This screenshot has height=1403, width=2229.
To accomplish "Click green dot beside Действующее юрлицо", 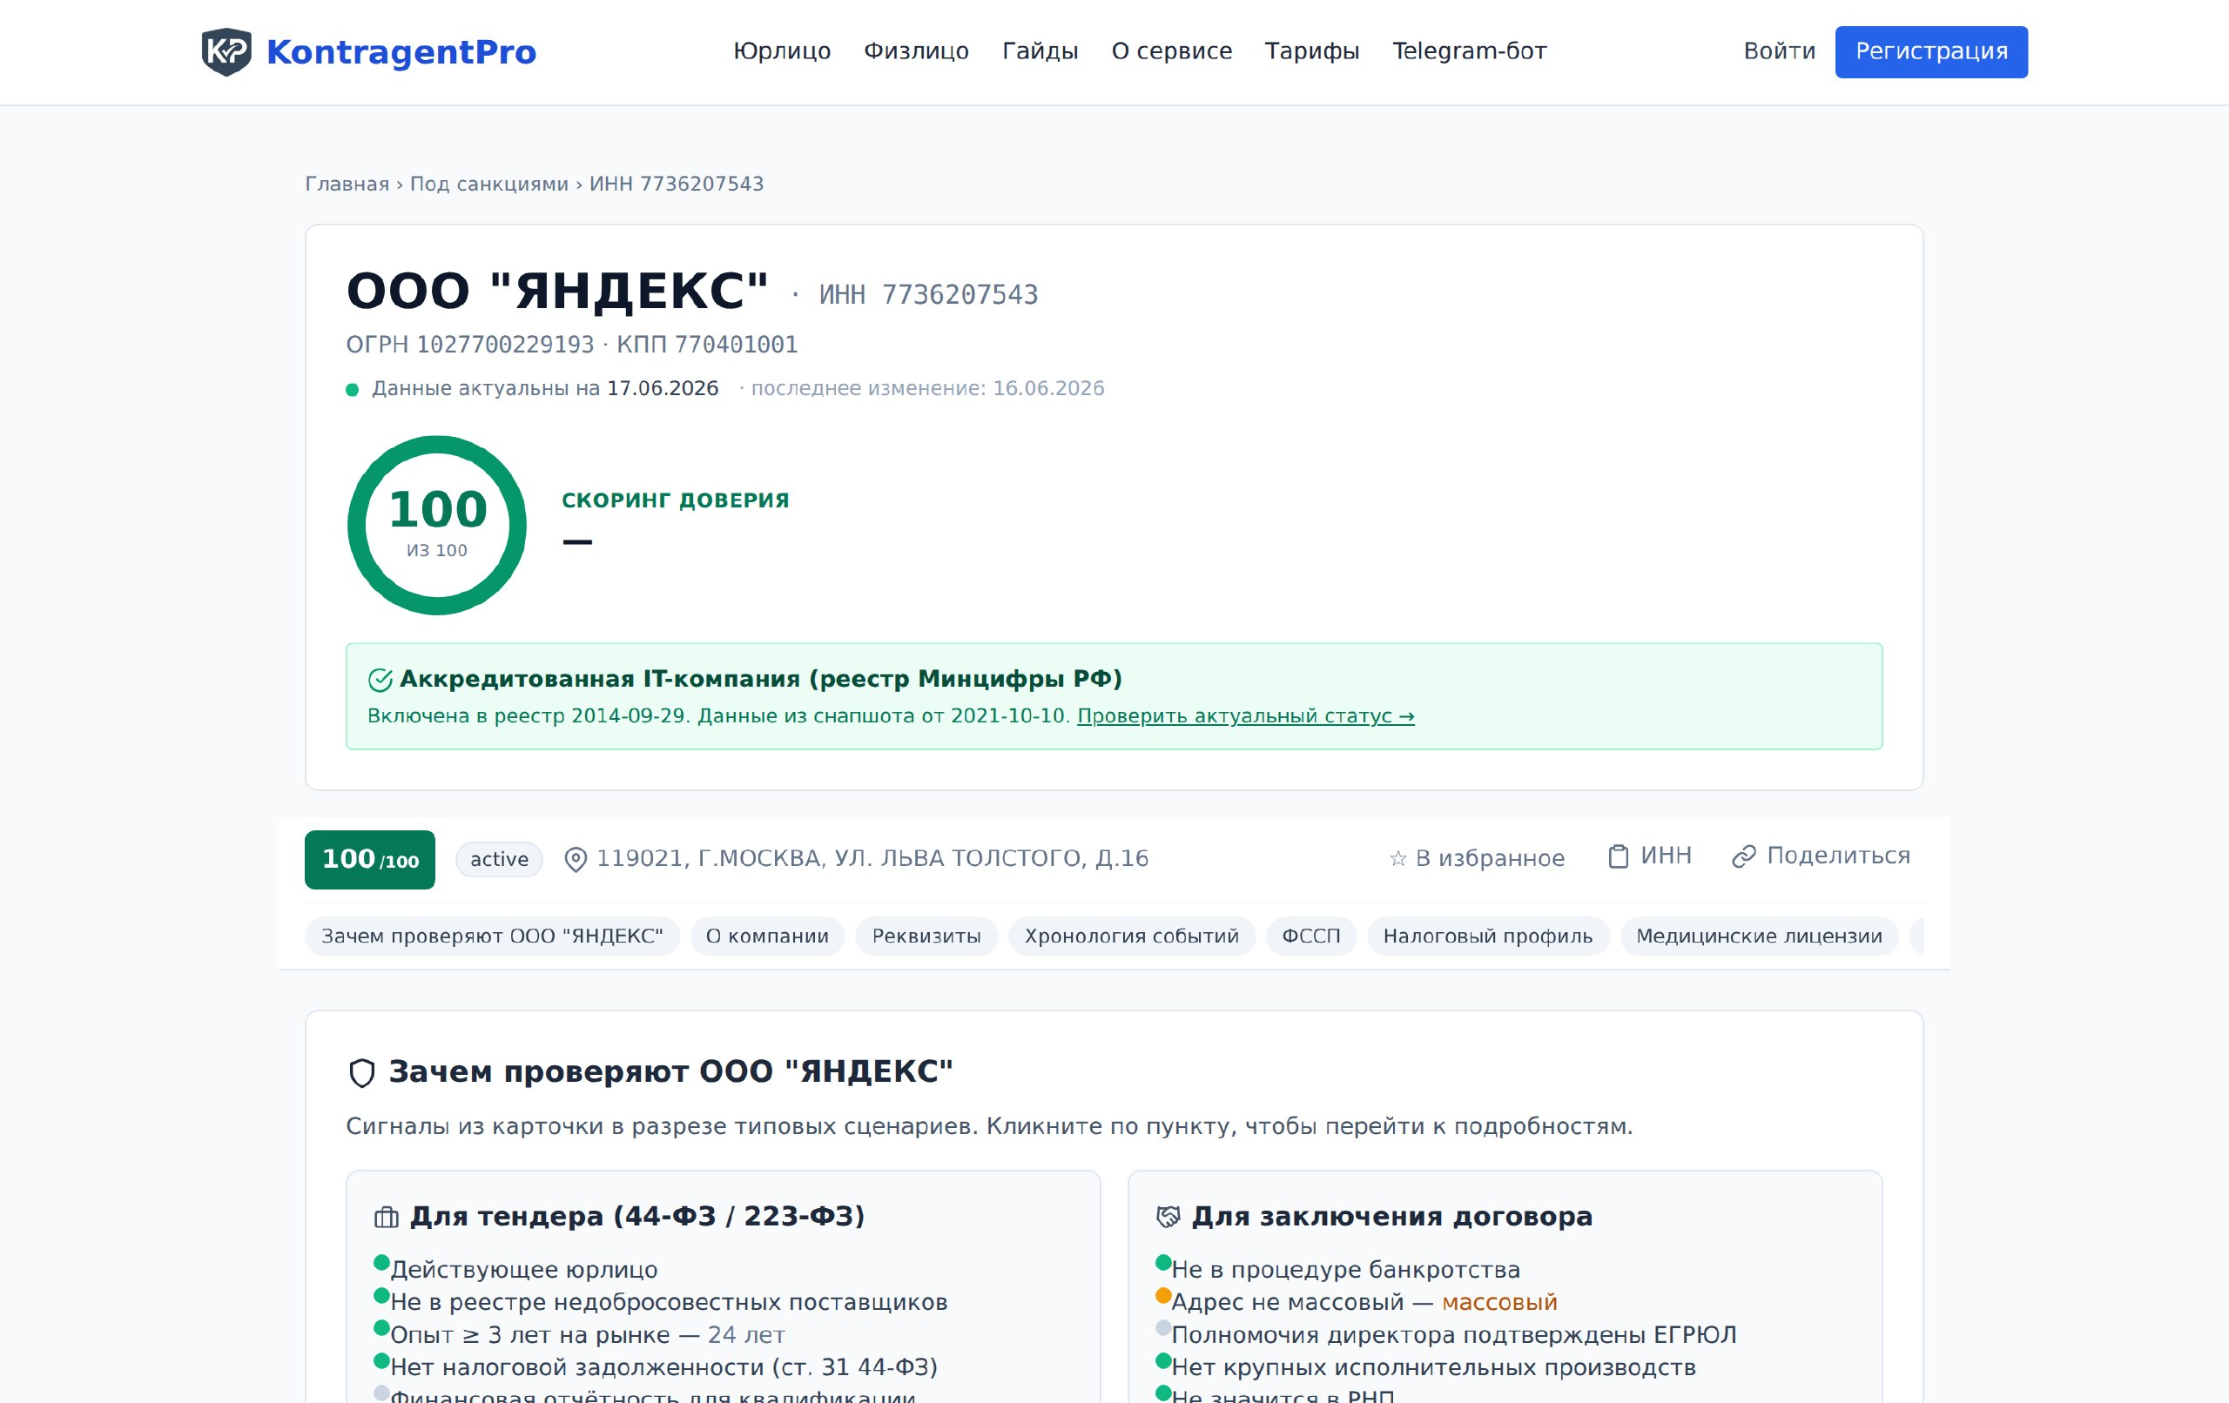I will click(380, 1262).
